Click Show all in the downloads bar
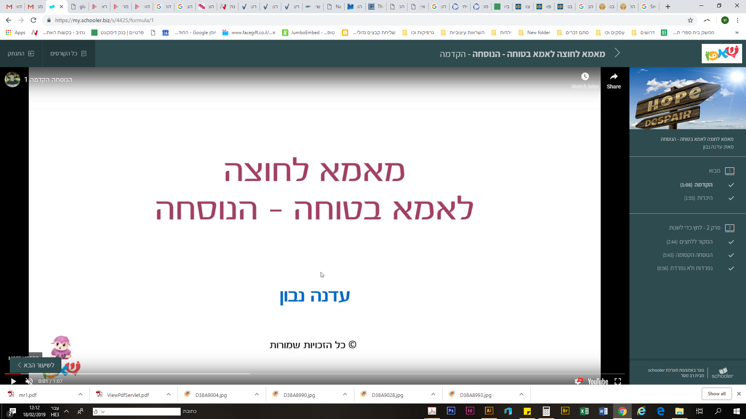This screenshot has height=419, width=746. tap(716, 393)
